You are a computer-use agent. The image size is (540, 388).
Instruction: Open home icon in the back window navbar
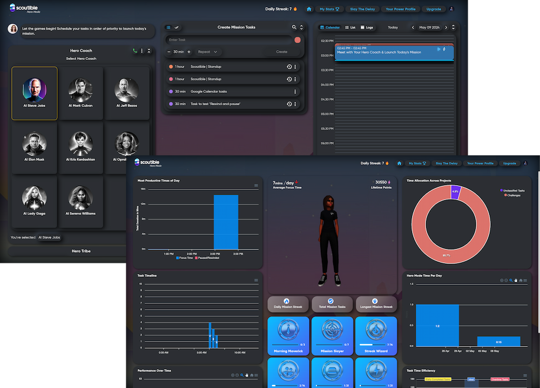click(309, 9)
